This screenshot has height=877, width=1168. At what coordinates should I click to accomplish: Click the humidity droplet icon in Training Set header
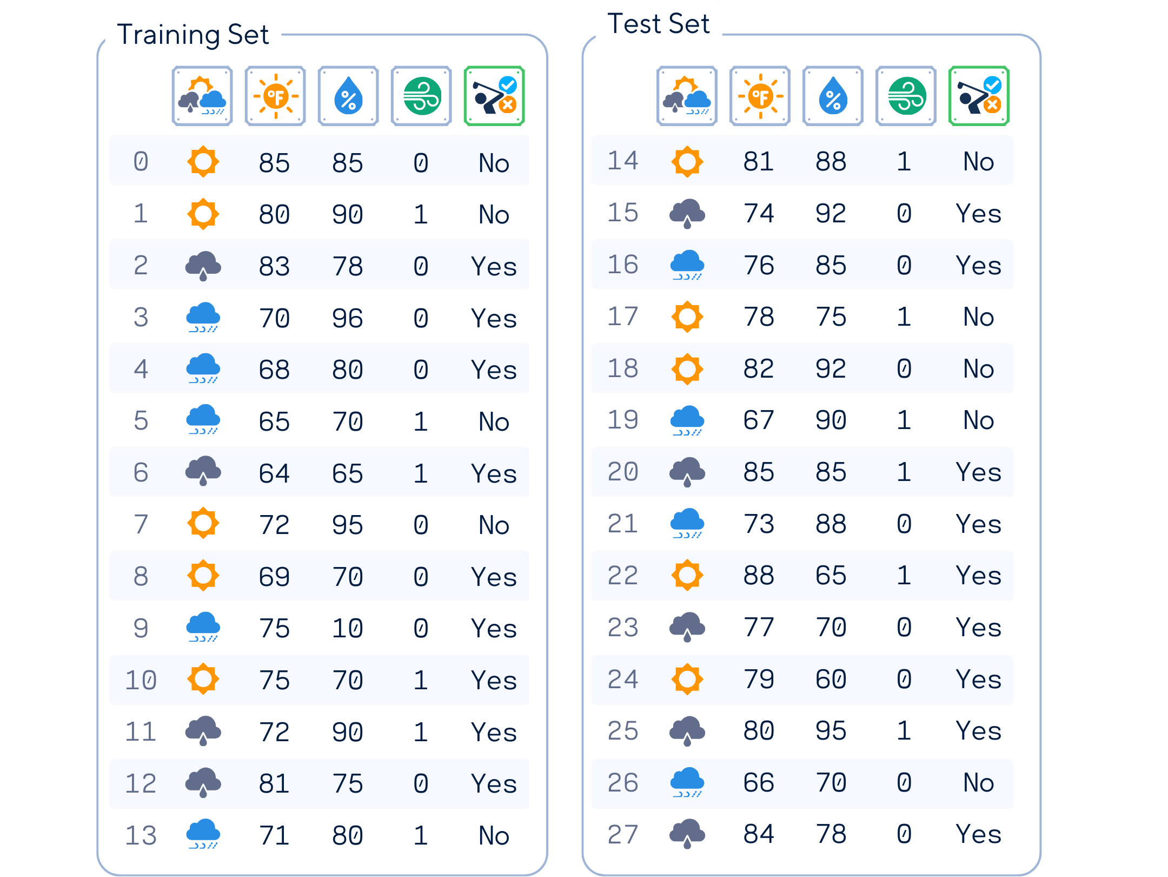348,96
